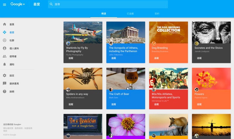Screen dimensions: 234x139
Task: Click the bell icon beside 通知
Action: [x=5, y=64]
